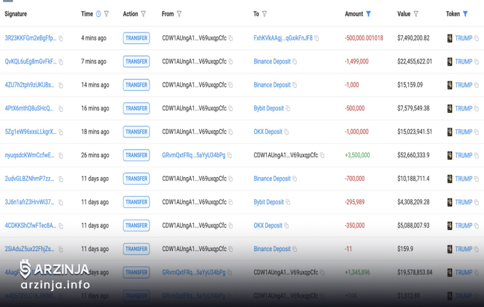The width and height of the screenshot is (484, 307).
Task: Click the Signature column header
Action: coord(16,14)
